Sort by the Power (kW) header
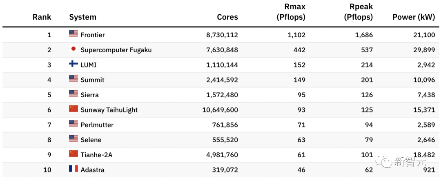The image size is (441, 181). [414, 17]
